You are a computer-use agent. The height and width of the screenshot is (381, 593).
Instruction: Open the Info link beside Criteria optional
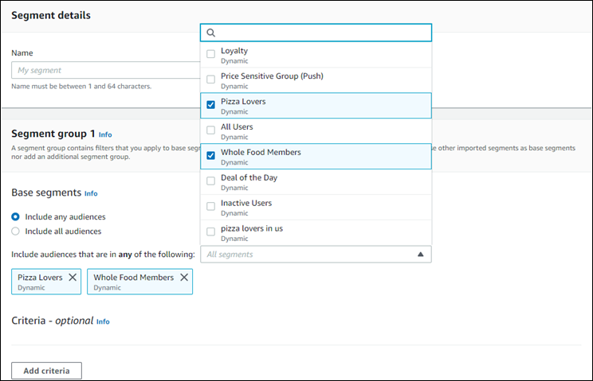click(x=103, y=321)
